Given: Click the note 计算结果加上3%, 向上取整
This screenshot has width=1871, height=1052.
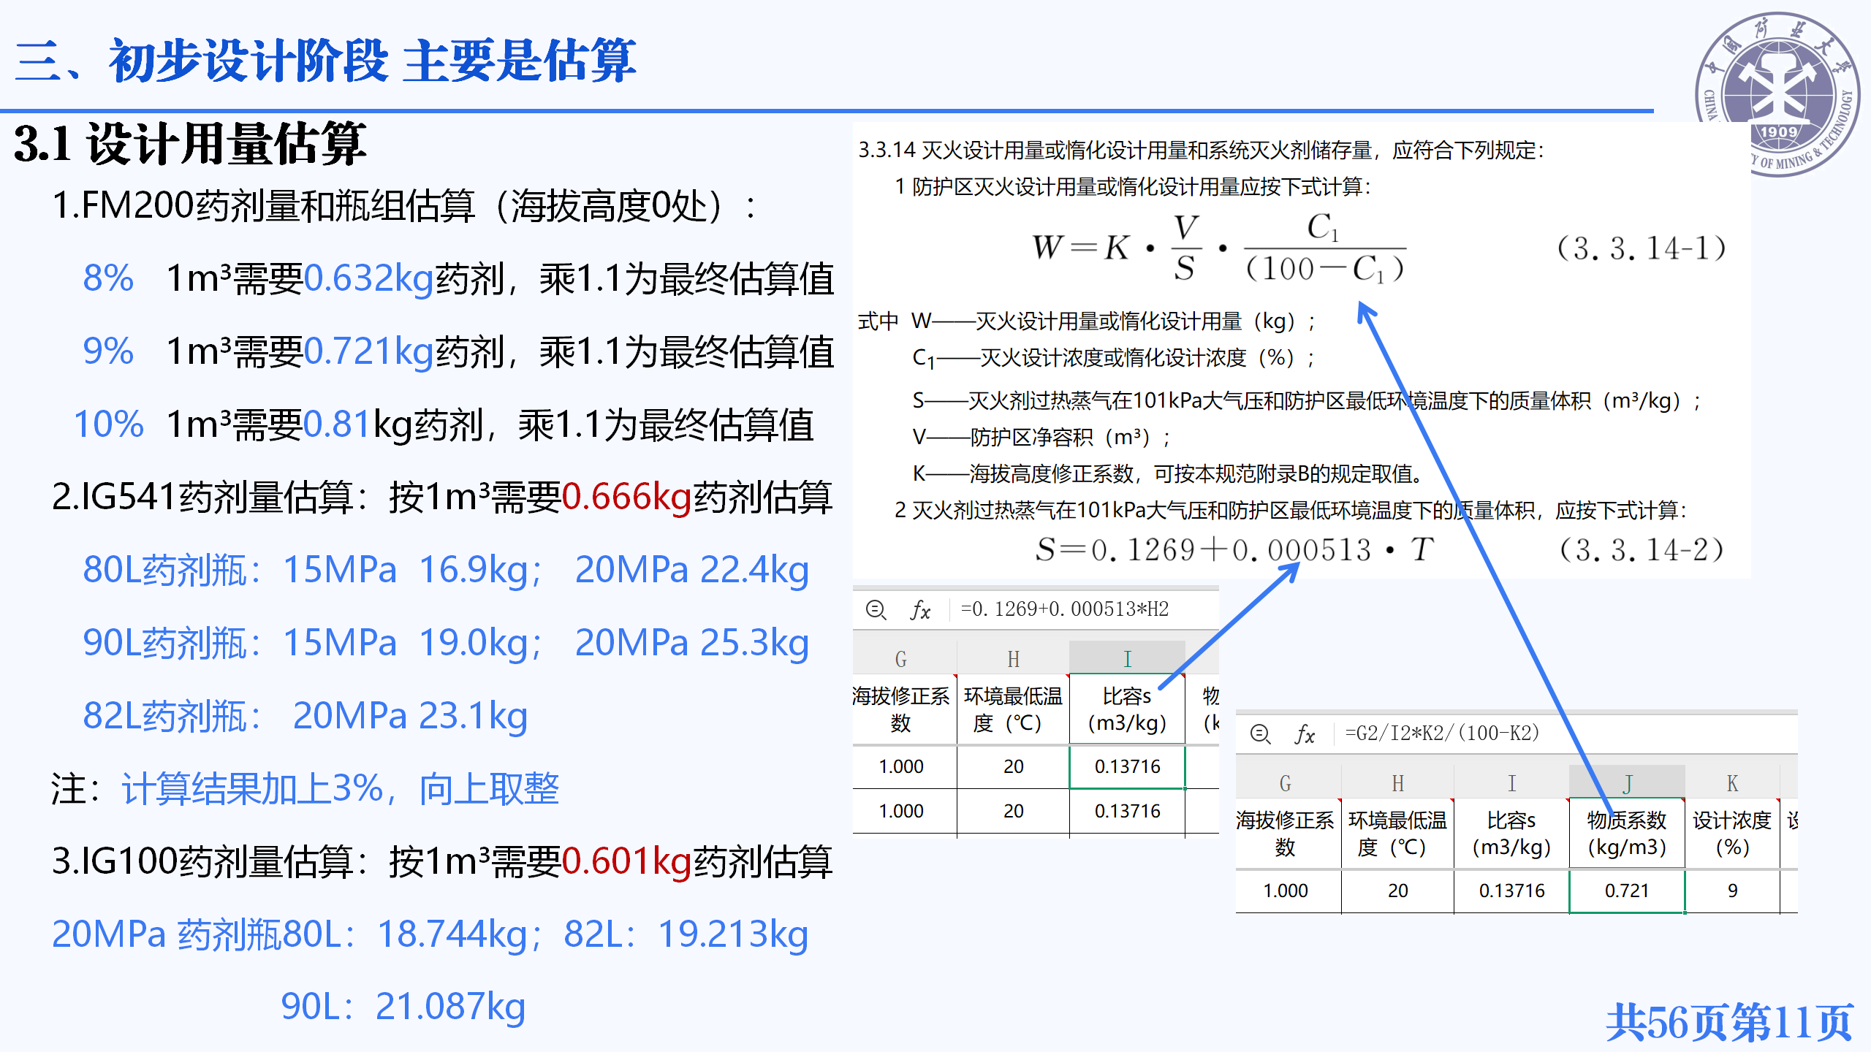Looking at the screenshot, I should pos(341,789).
